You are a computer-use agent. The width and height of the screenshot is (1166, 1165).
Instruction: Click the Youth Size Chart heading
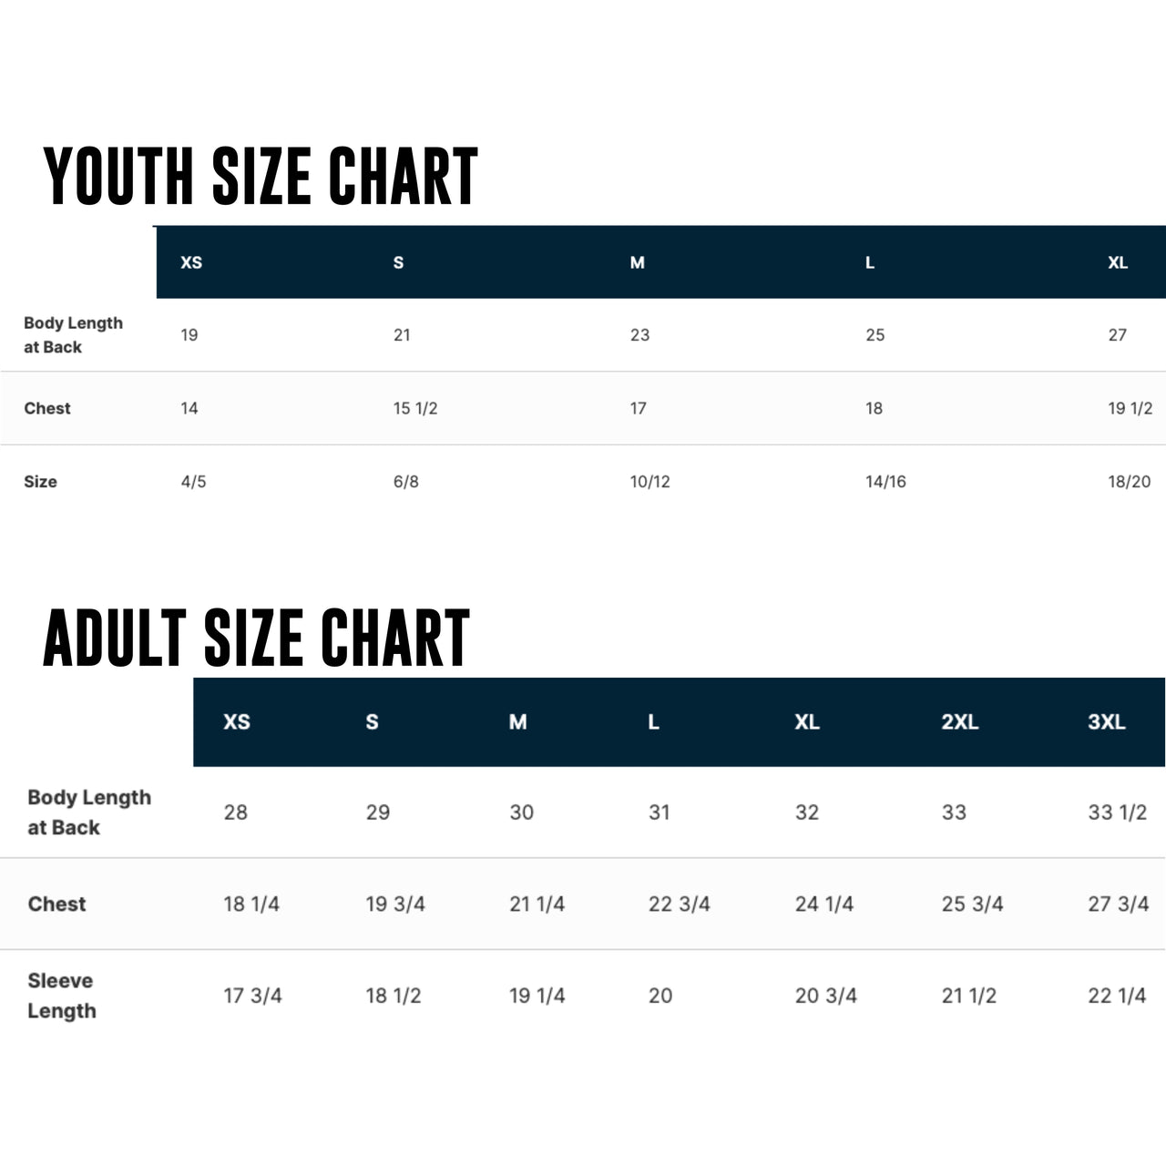click(261, 176)
